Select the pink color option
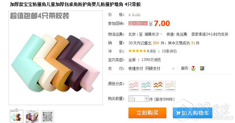Image resolution: width=235 pixels, height=123 pixels. pyautogui.click(x=134, y=86)
